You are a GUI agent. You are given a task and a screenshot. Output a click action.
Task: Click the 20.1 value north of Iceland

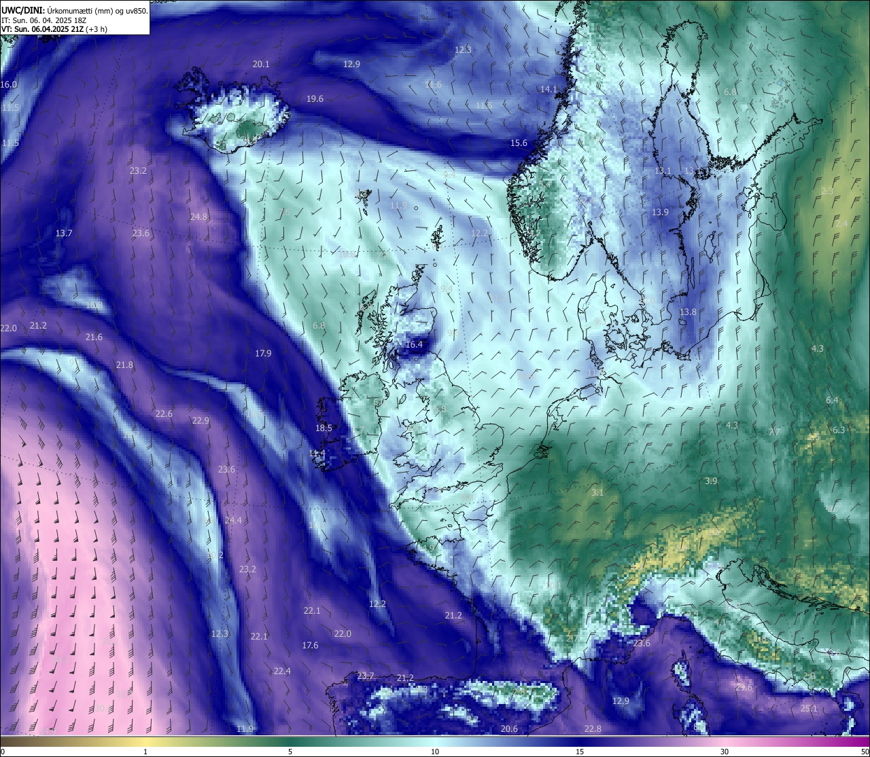tap(261, 64)
